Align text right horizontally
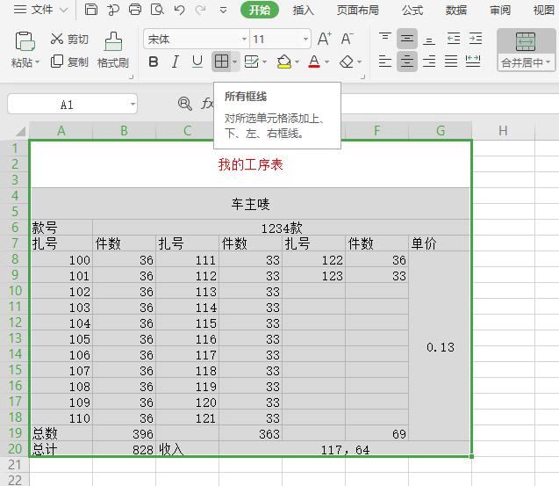Screen dimensions: 559x486 point(429,62)
